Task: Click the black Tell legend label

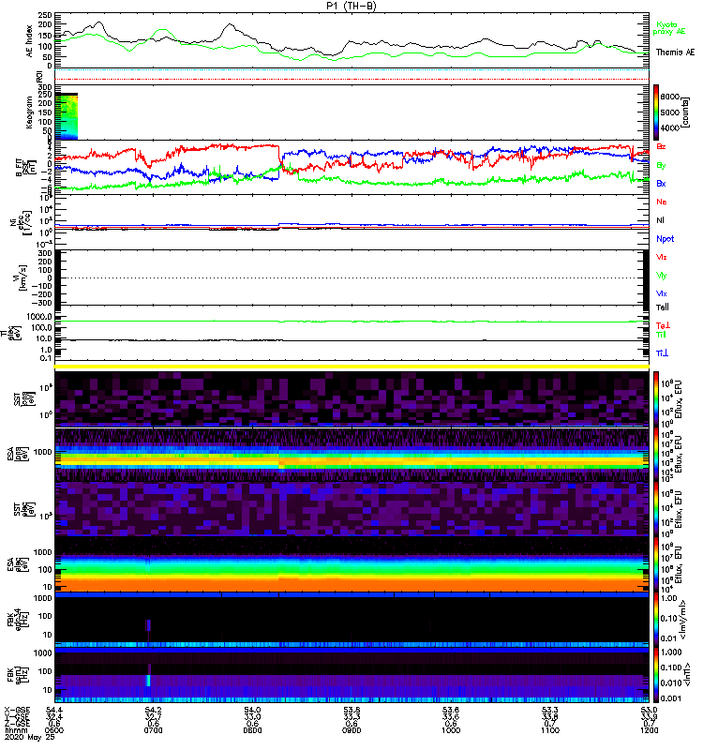Action: click(663, 307)
